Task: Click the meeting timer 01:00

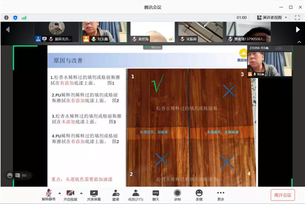Action: coord(241,17)
